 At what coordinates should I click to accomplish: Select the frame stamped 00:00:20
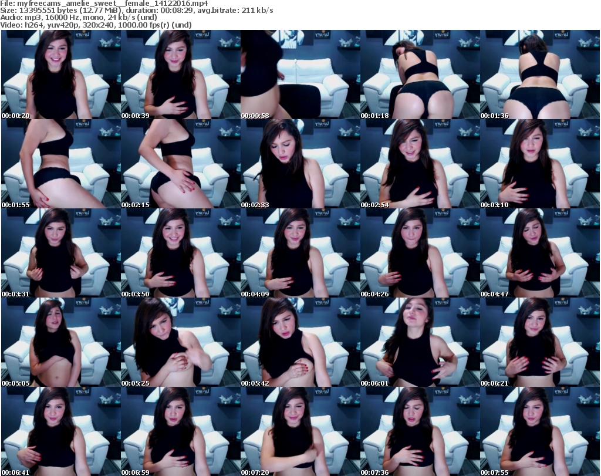pyautogui.click(x=61, y=75)
